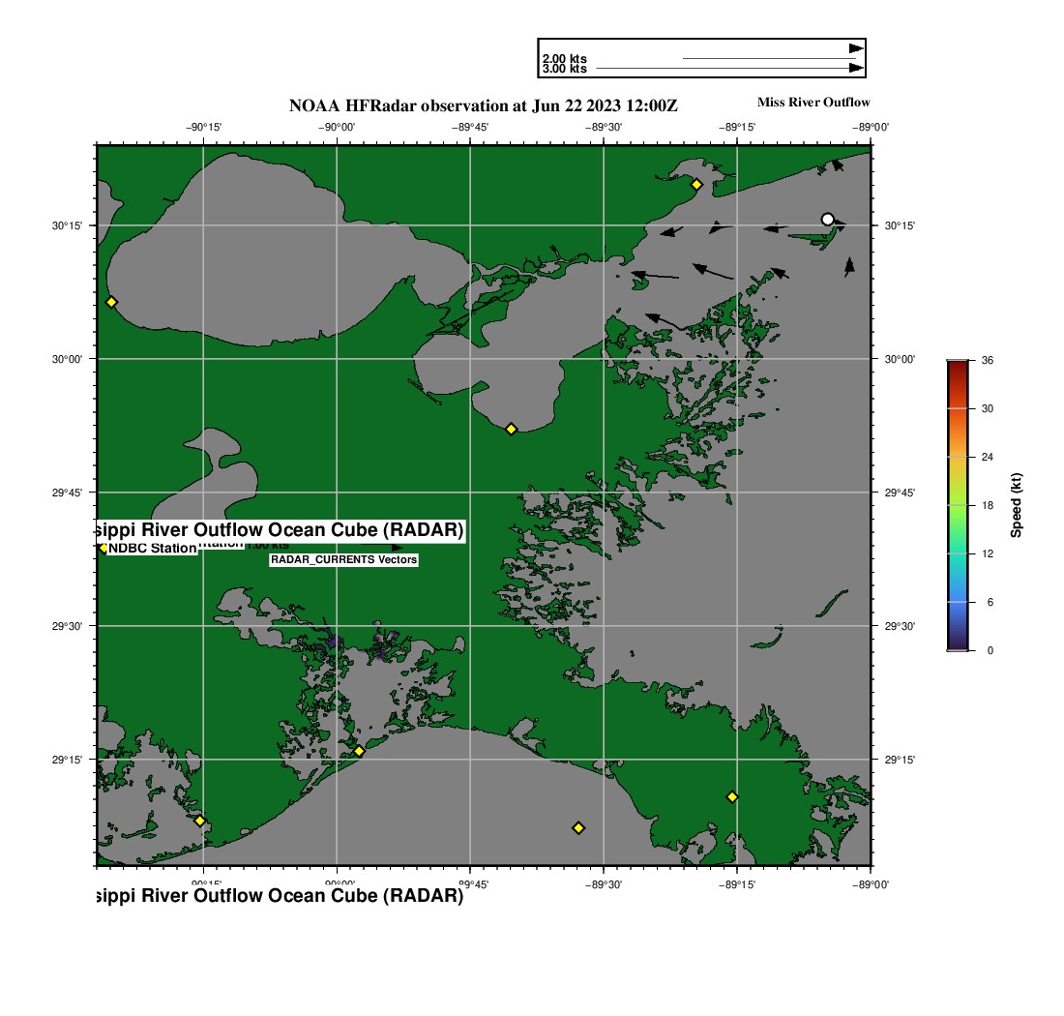Click the white circle station marker

tap(827, 220)
